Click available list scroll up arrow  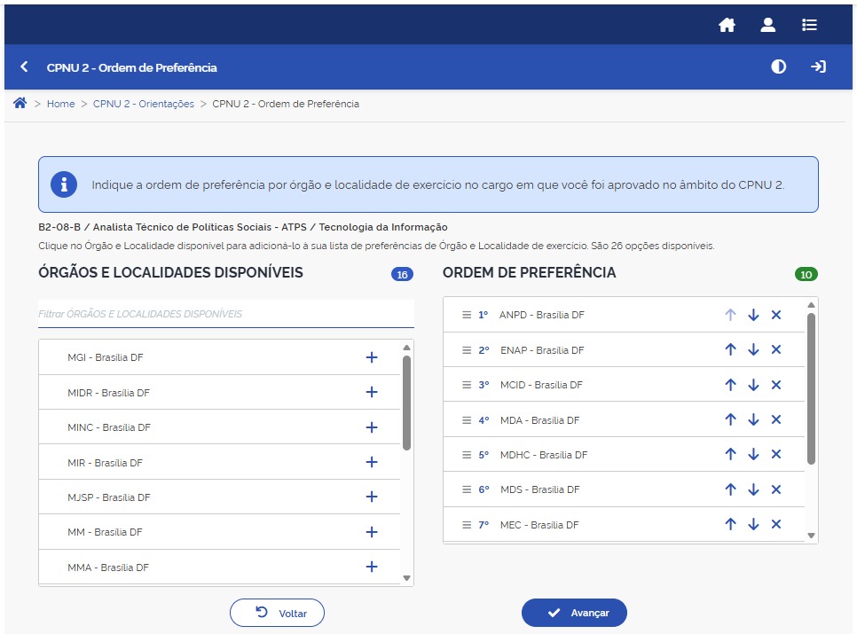406,348
